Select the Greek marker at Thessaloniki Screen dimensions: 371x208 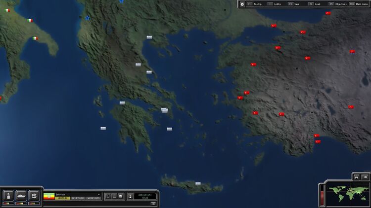149,37
